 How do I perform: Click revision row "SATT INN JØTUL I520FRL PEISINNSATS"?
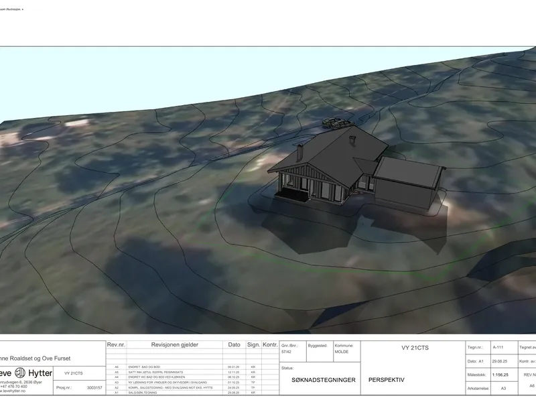click(x=155, y=373)
